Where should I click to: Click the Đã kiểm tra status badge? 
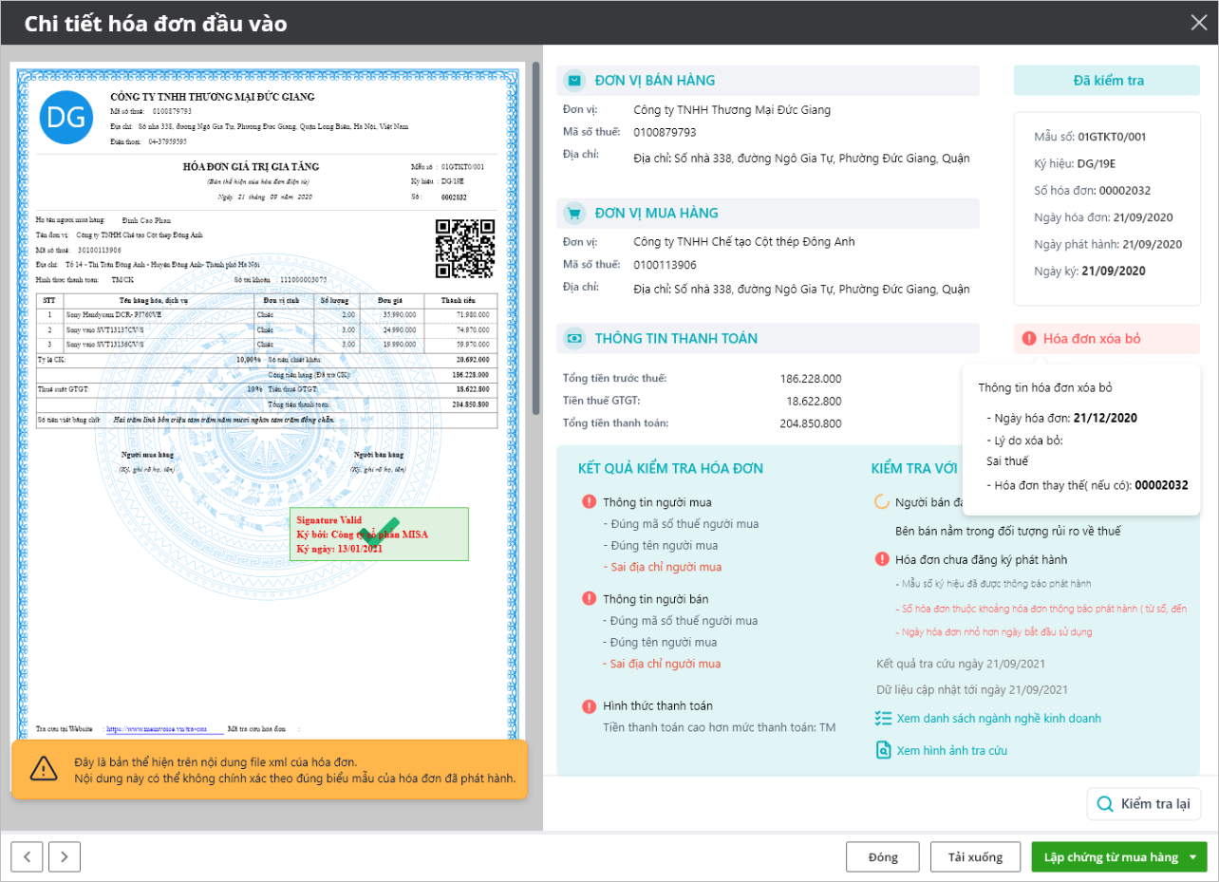click(x=1108, y=81)
